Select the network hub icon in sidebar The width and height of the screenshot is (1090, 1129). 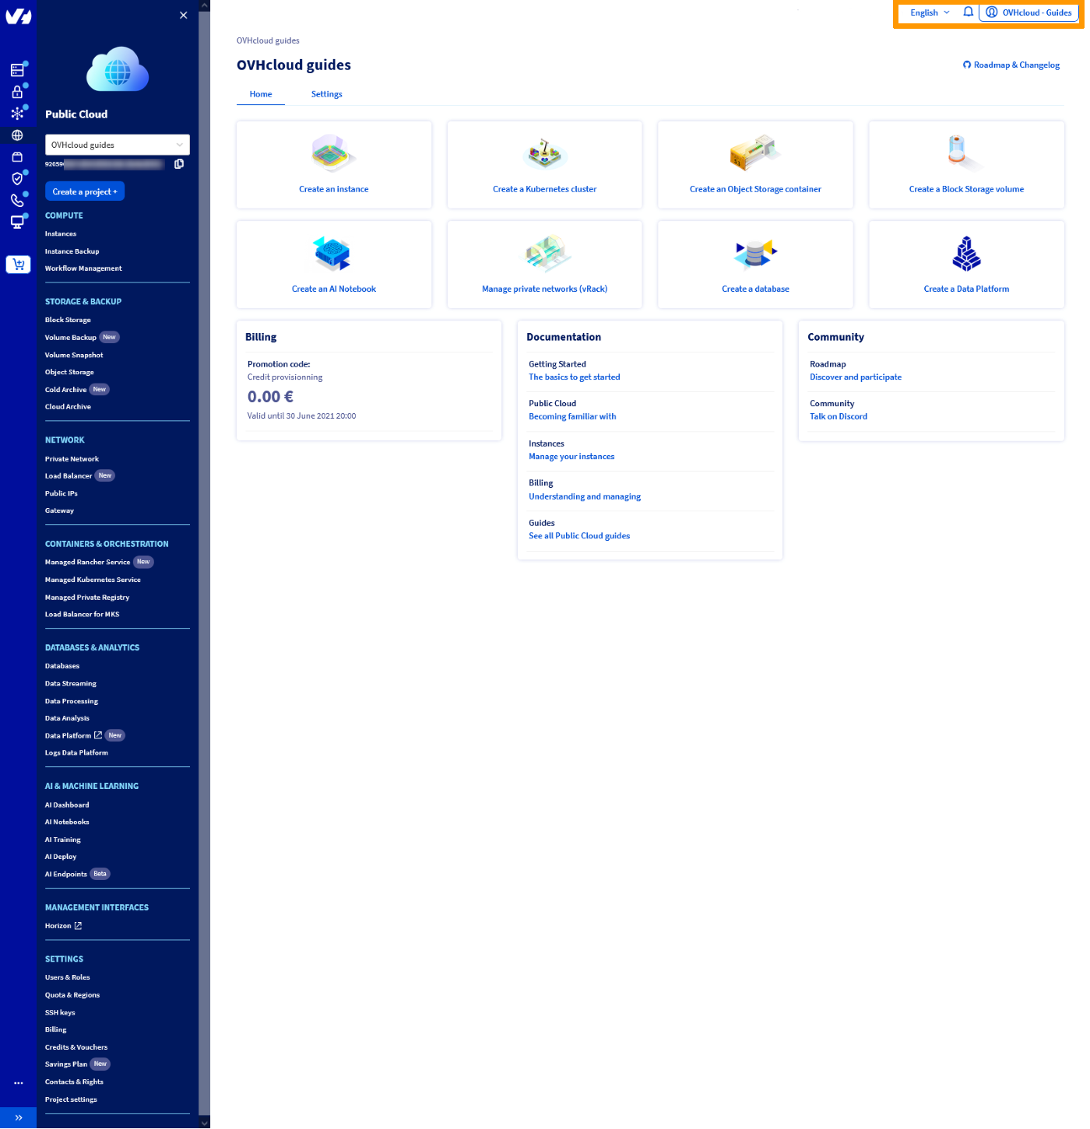pyautogui.click(x=18, y=113)
